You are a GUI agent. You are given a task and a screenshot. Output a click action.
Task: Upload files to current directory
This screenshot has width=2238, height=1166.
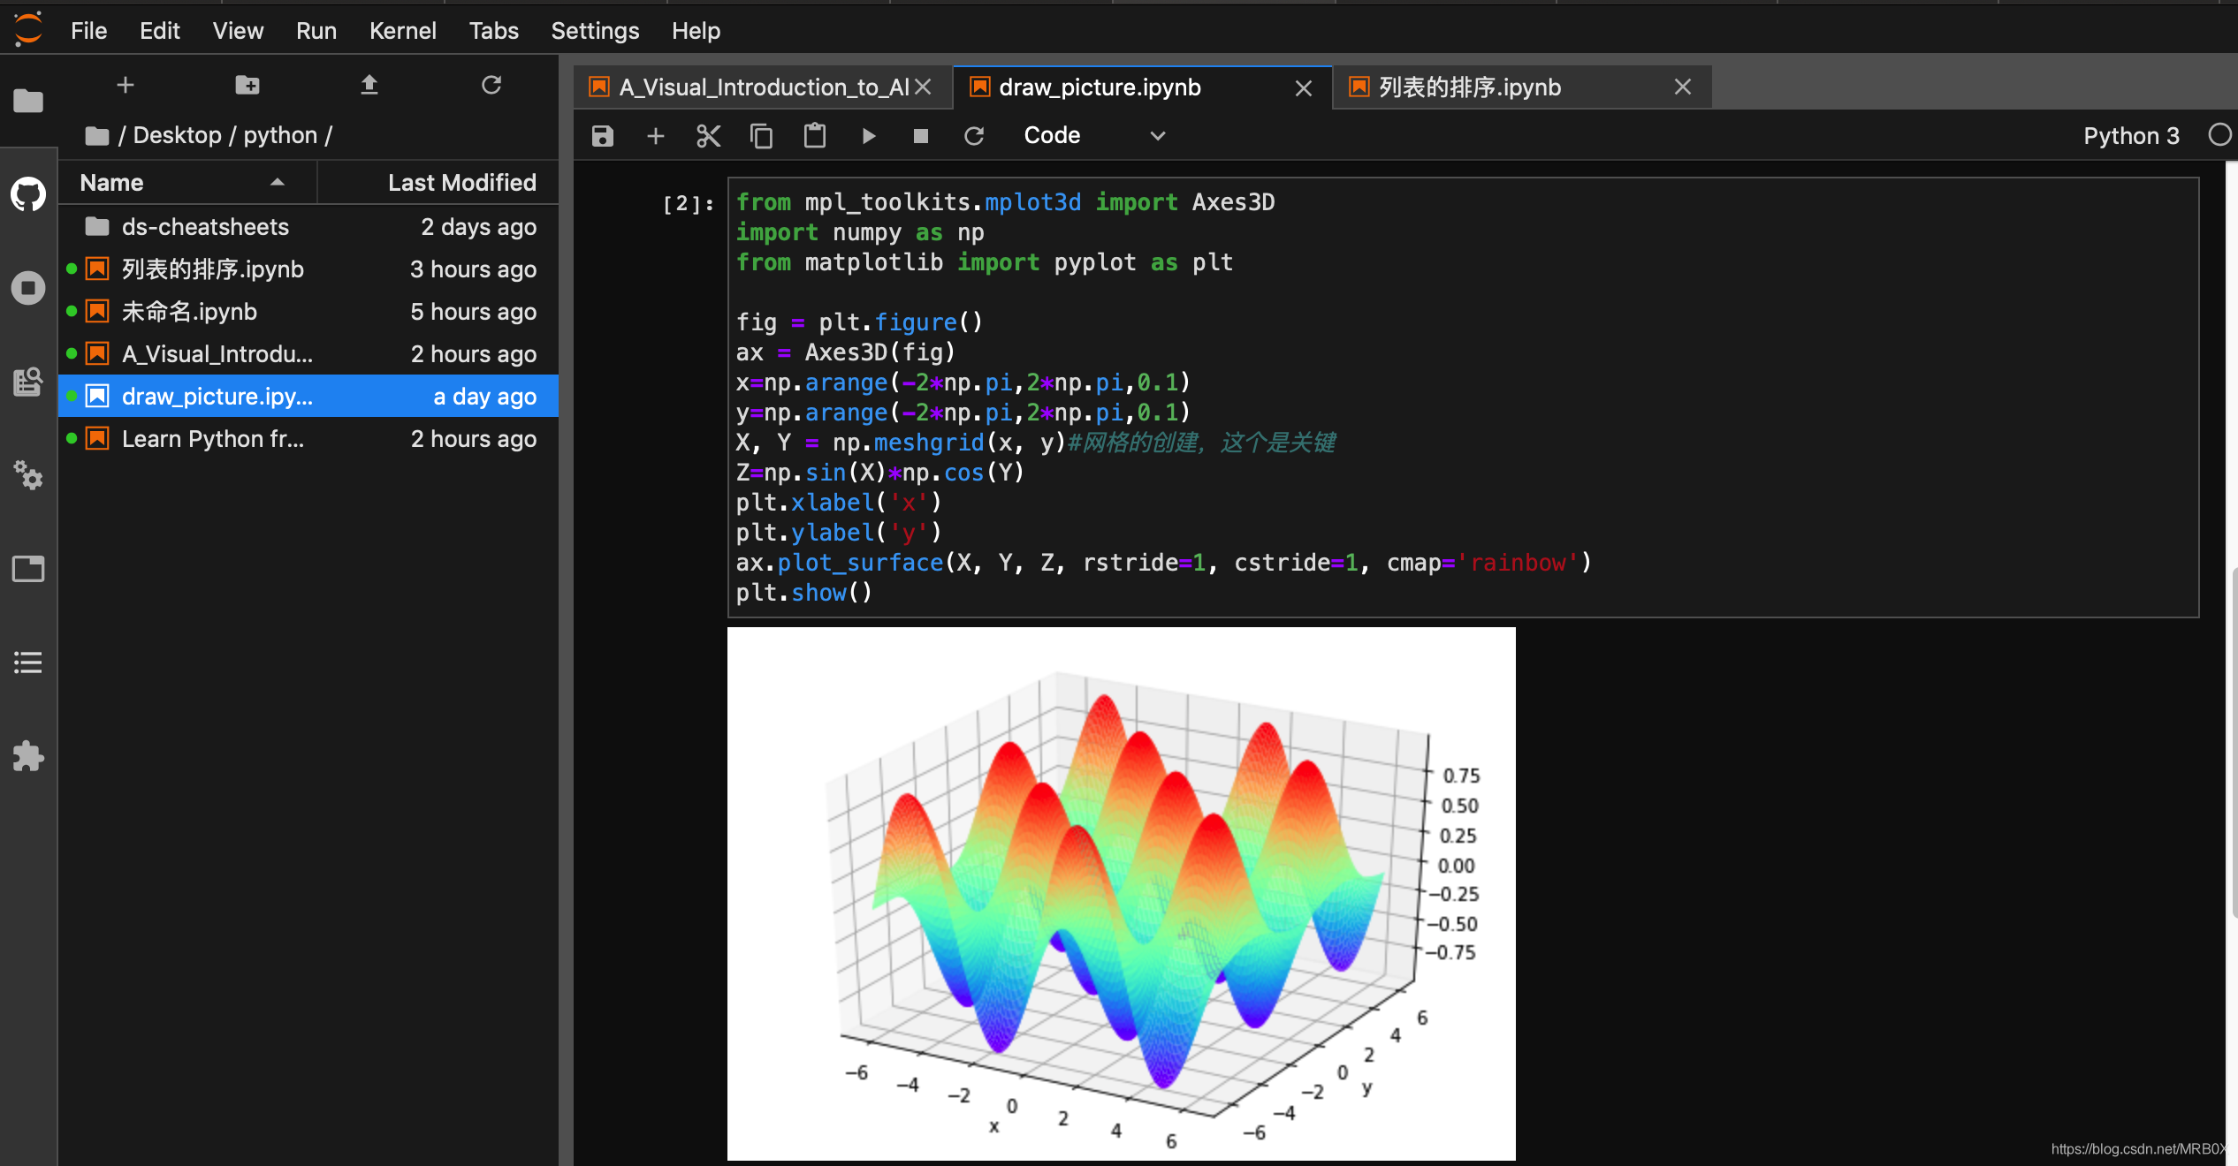click(369, 85)
